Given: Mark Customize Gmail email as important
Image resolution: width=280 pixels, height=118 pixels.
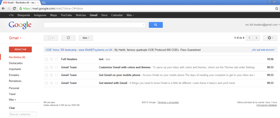Looking at the screenshot, I should pos(57,67).
